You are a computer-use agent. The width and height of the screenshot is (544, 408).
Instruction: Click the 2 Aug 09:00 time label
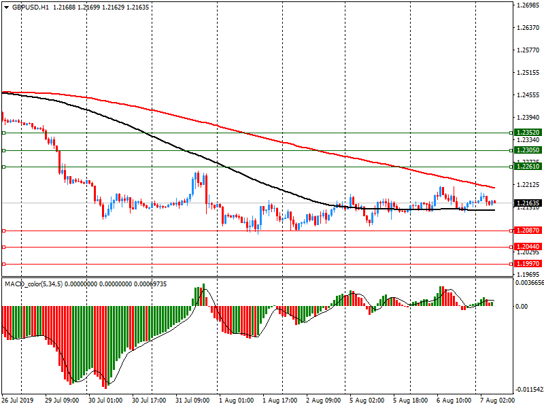pyautogui.click(x=324, y=401)
